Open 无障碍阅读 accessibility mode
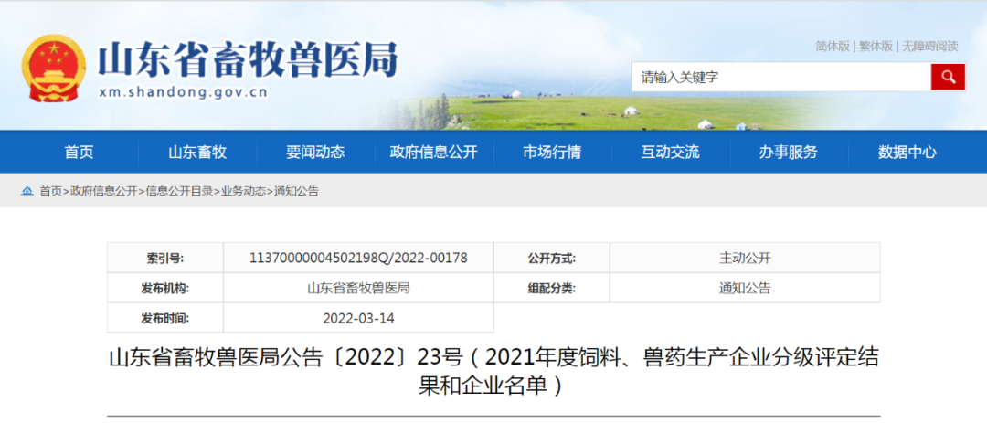 pyautogui.click(x=929, y=46)
